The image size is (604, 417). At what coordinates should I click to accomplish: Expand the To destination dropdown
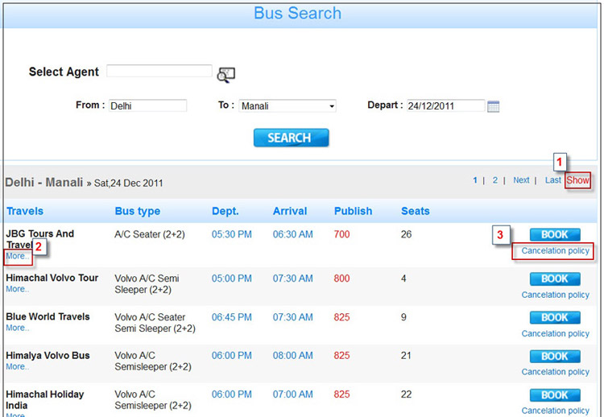point(331,106)
